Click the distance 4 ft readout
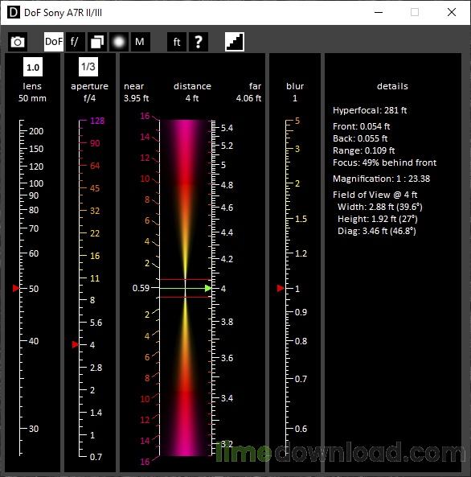 [x=192, y=98]
